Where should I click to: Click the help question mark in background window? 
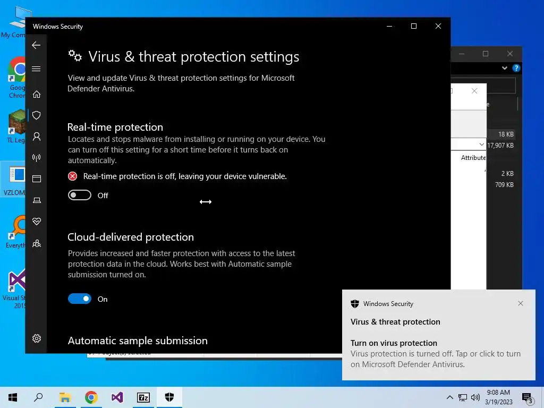[x=516, y=68]
